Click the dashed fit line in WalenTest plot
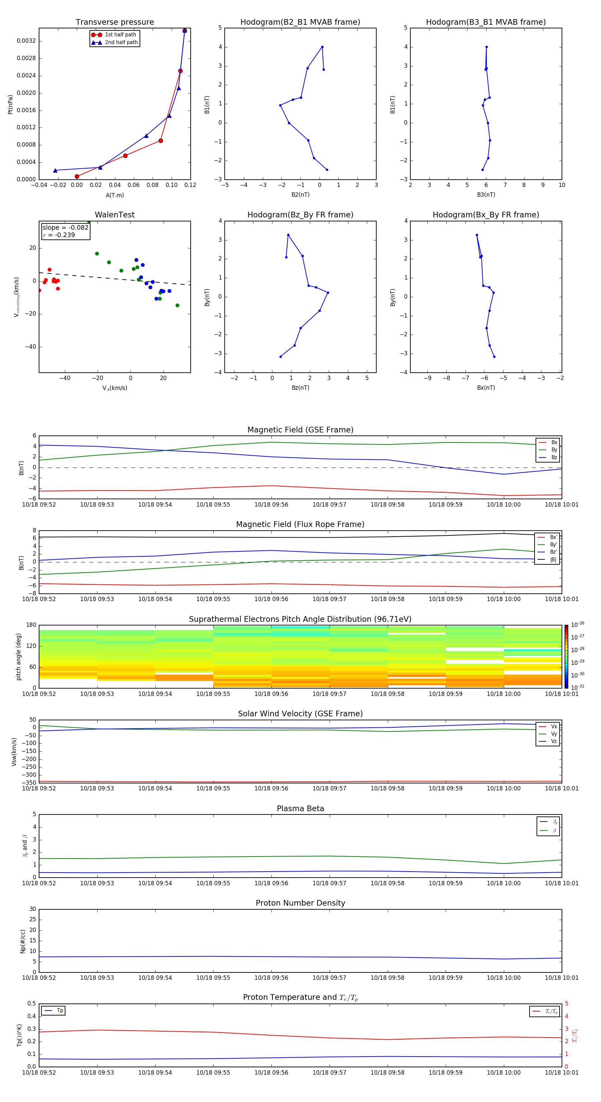This screenshot has width=601, height=1102. 115,279
